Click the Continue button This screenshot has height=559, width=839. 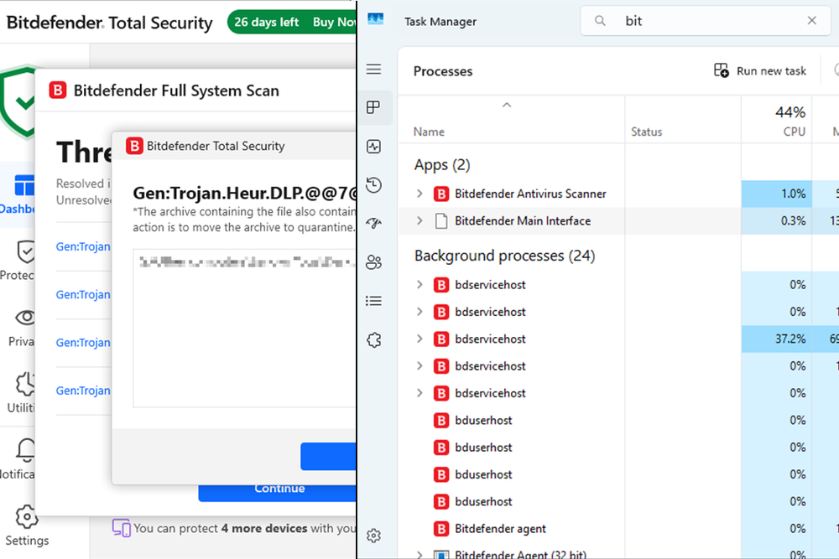(x=279, y=488)
